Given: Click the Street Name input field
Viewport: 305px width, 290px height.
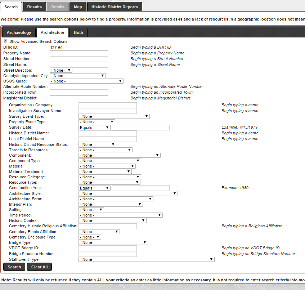Looking at the screenshot, I should [x=79, y=65].
